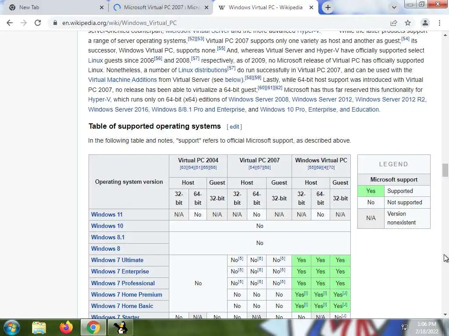Viewport: 449px width, 336px height.
Task: Click the browser Back arrow
Action: pyautogui.click(x=10, y=23)
